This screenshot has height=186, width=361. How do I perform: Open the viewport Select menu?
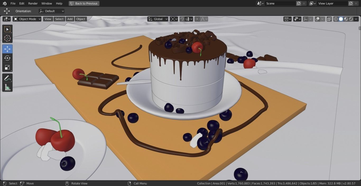click(x=59, y=19)
